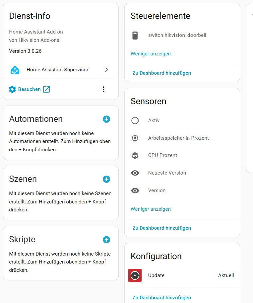
Task: Add a new script with plus icon
Action: pyautogui.click(x=106, y=240)
